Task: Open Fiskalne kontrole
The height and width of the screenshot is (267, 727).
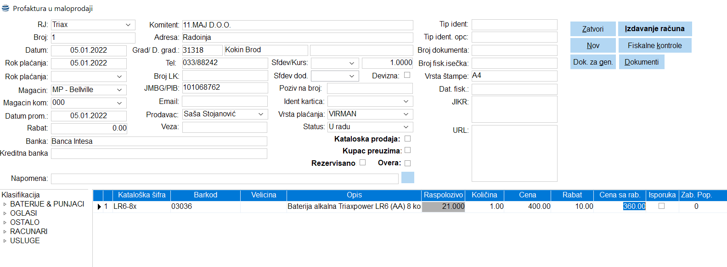Action: (654, 45)
